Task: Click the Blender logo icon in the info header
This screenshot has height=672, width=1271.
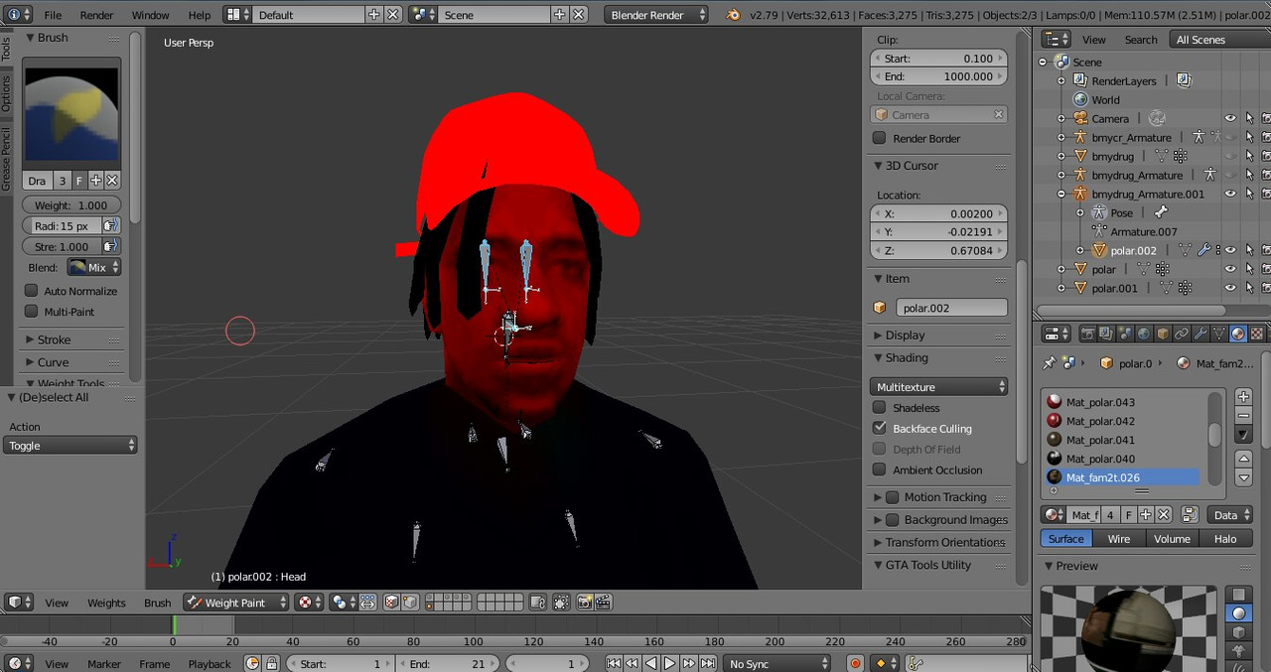Action: click(733, 15)
